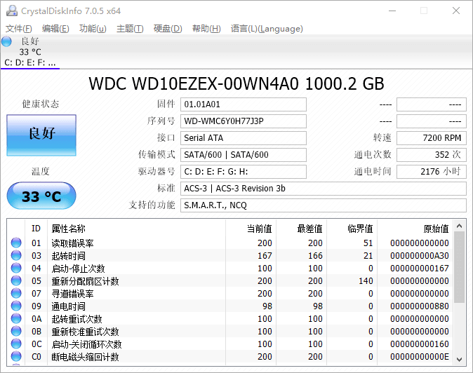The height and width of the screenshot is (373, 473).
Task: Click the 原始值 column header
Action: 435,229
